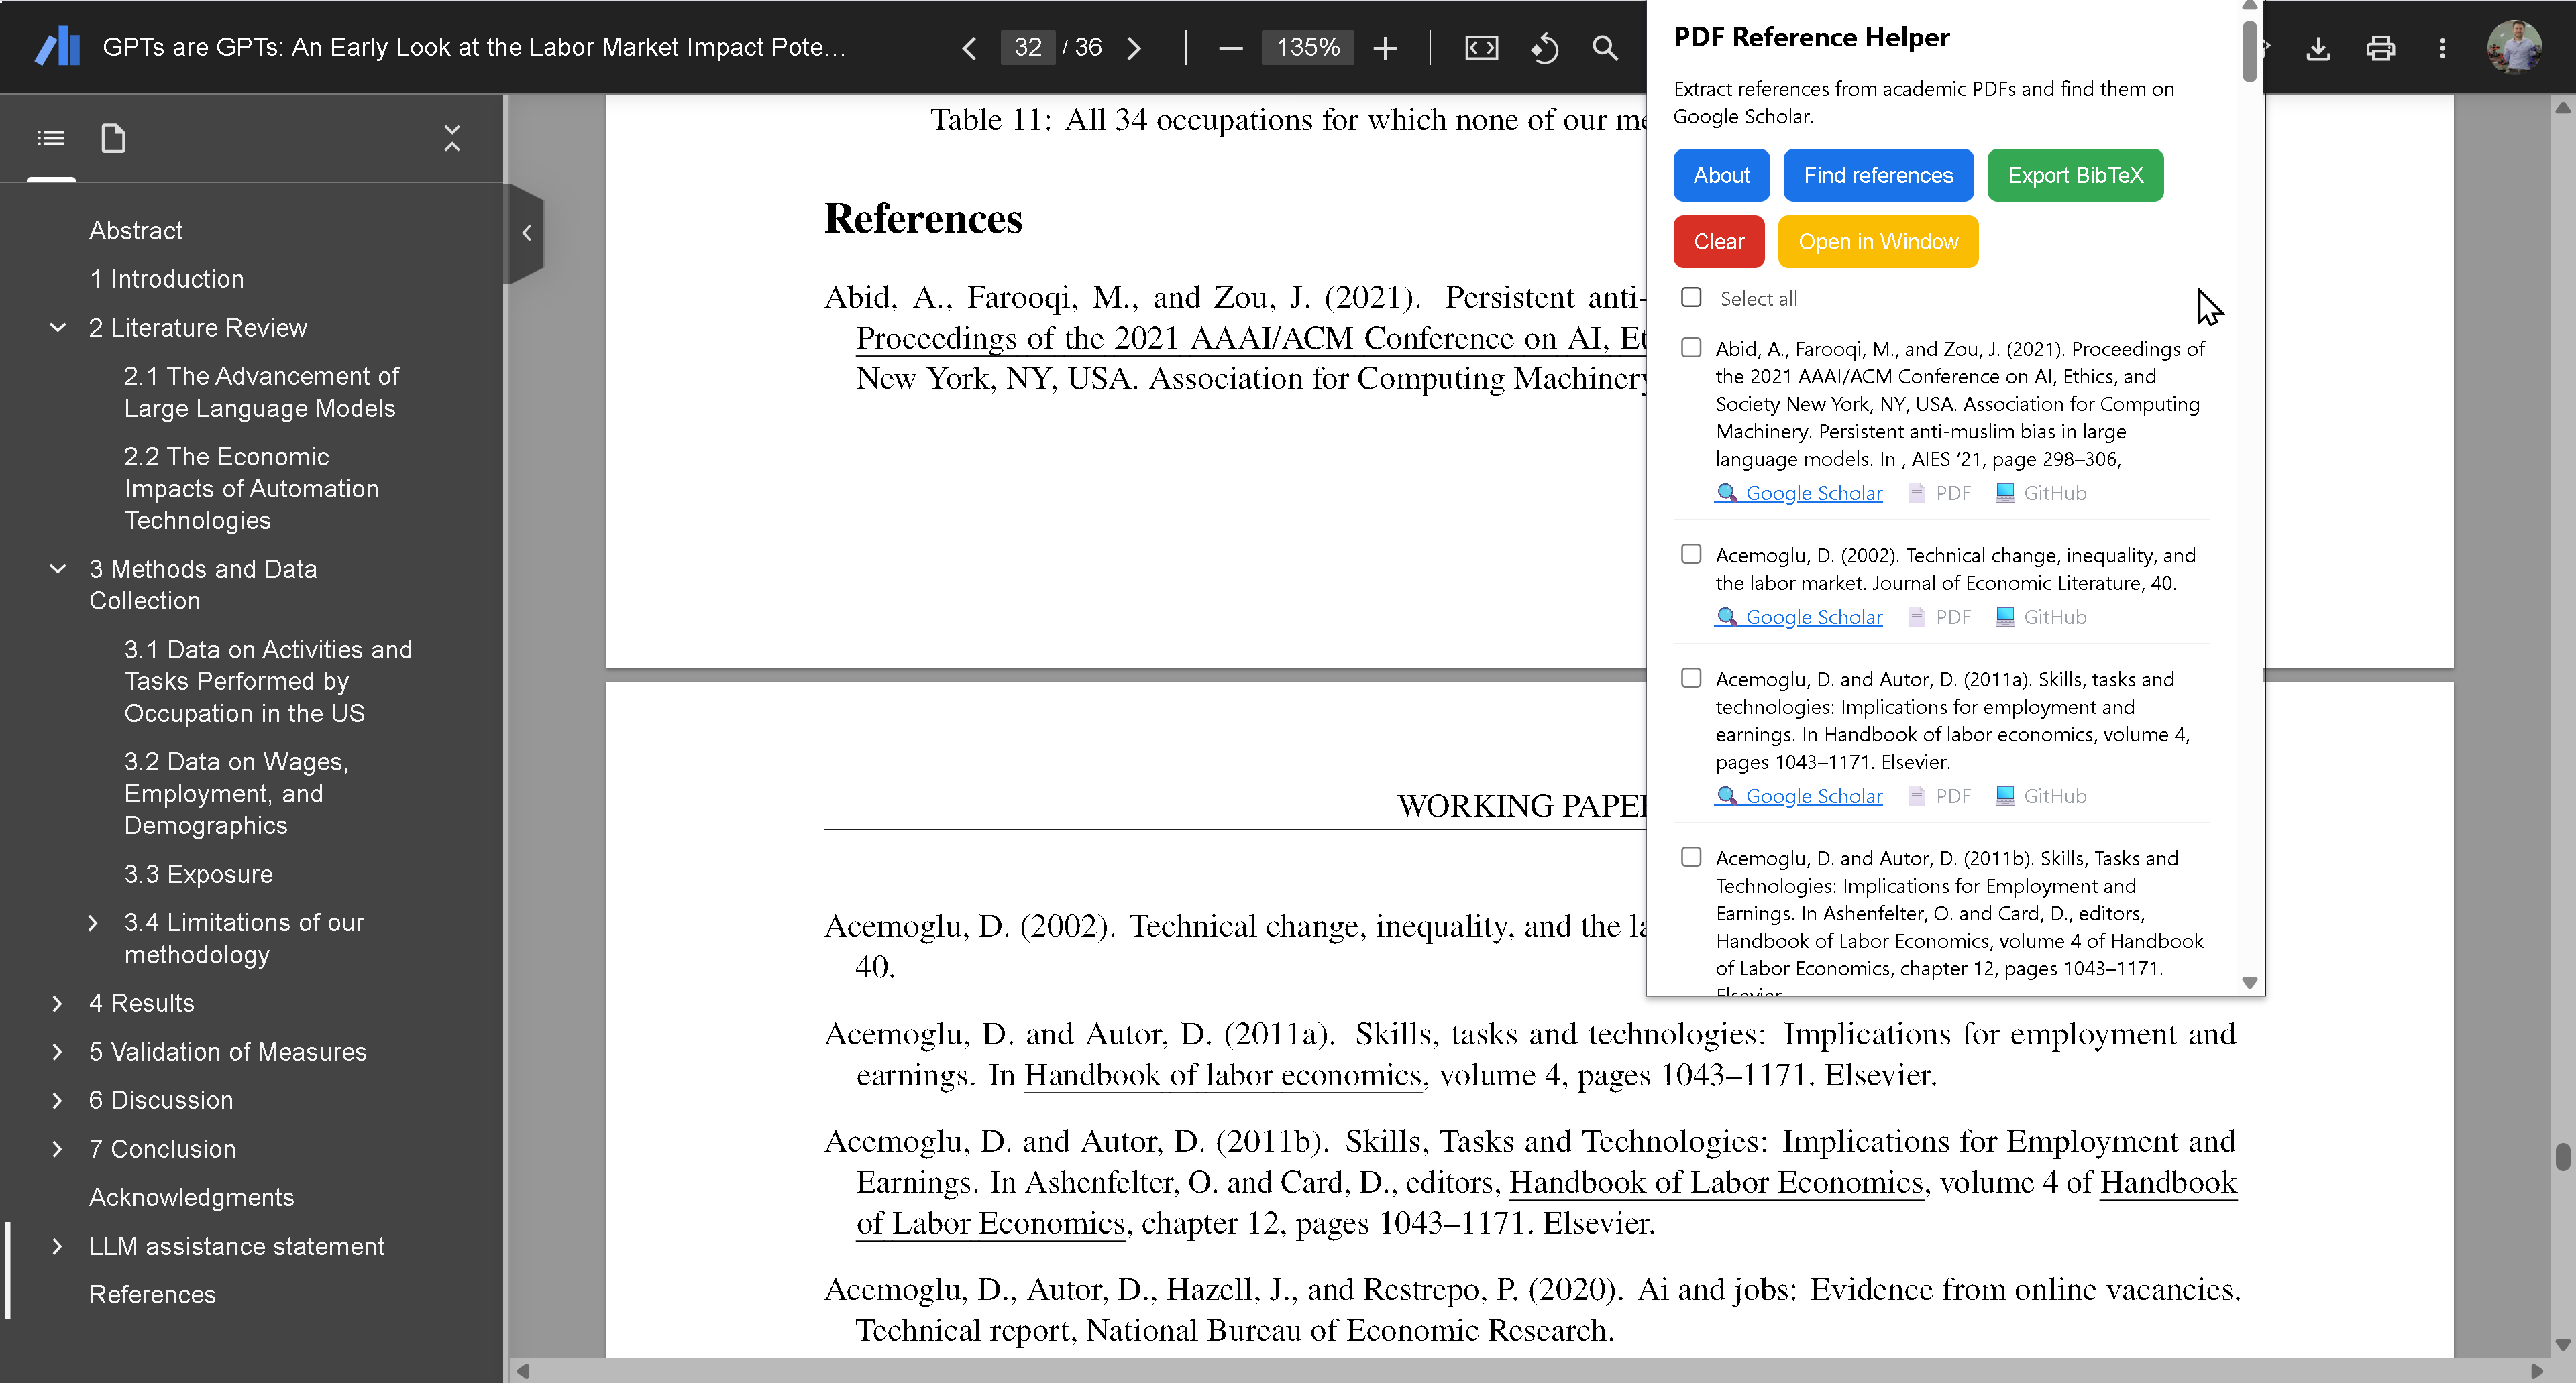This screenshot has width=2576, height=1383.
Task: Open the more options menu
Action: coord(2442,48)
